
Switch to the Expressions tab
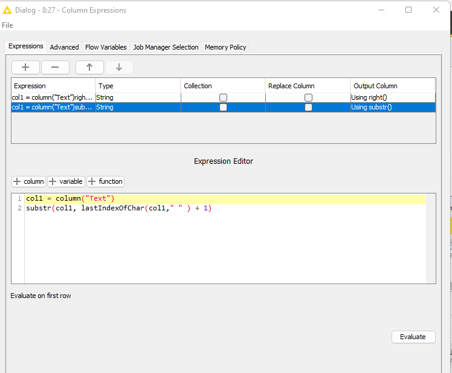pyautogui.click(x=25, y=46)
